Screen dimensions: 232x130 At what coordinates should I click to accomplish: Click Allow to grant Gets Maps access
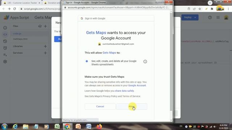click(x=132, y=107)
